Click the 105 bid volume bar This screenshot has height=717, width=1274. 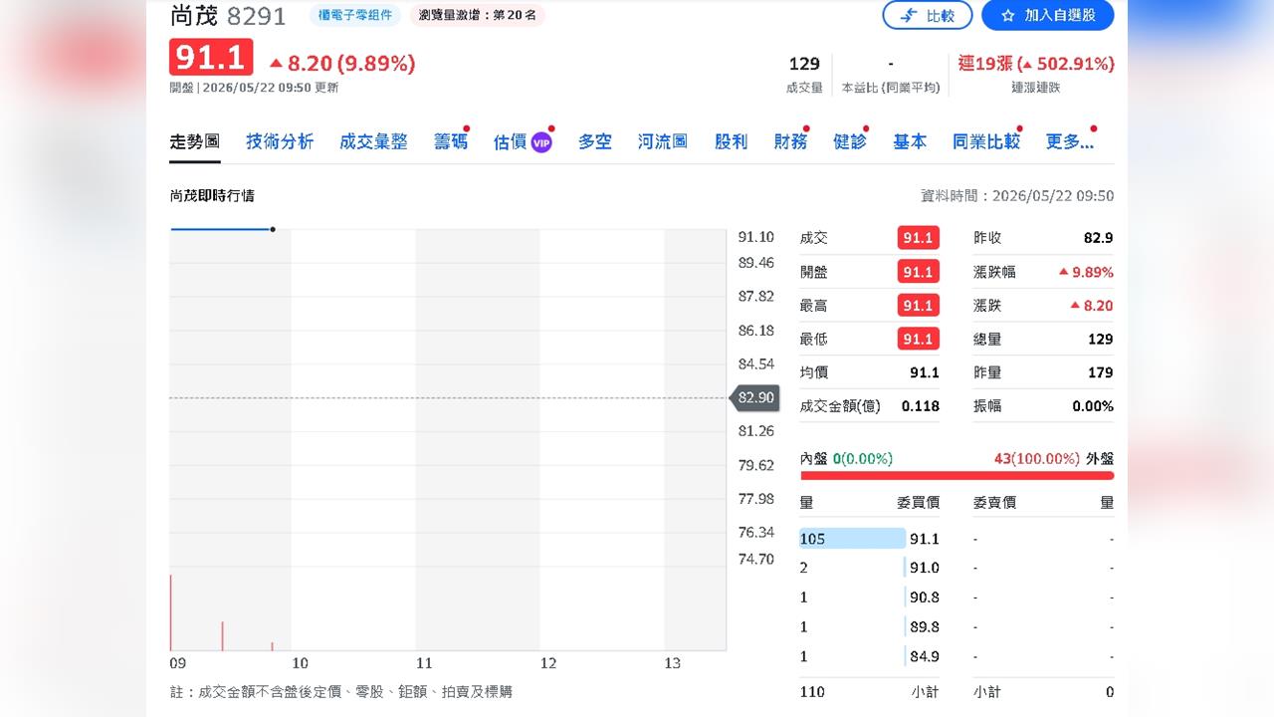coord(852,539)
